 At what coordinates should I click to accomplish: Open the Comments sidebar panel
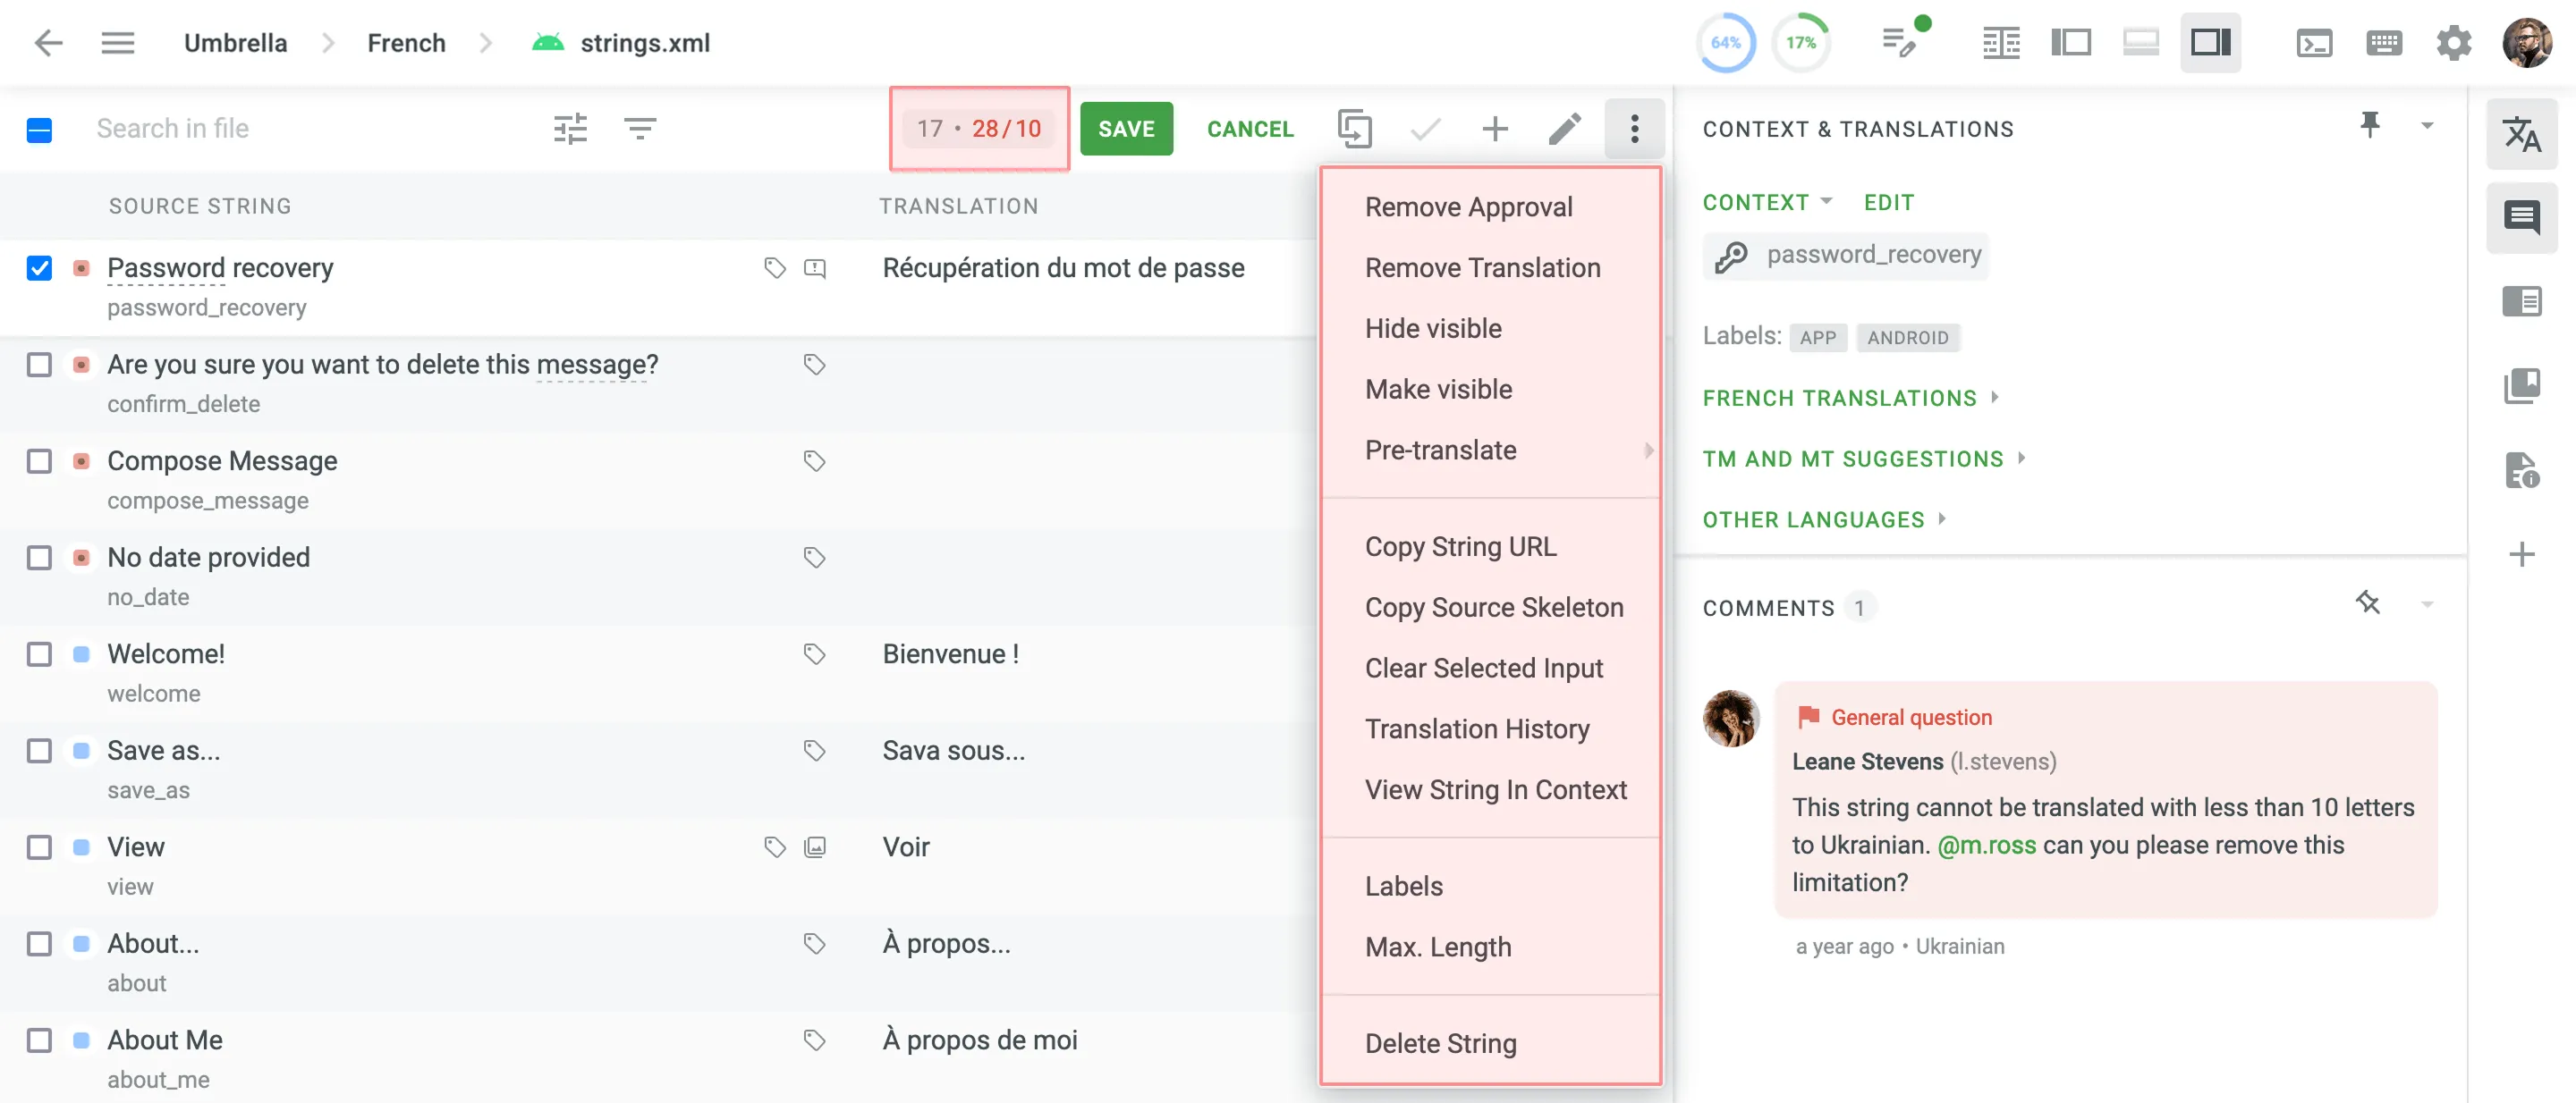tap(2523, 218)
